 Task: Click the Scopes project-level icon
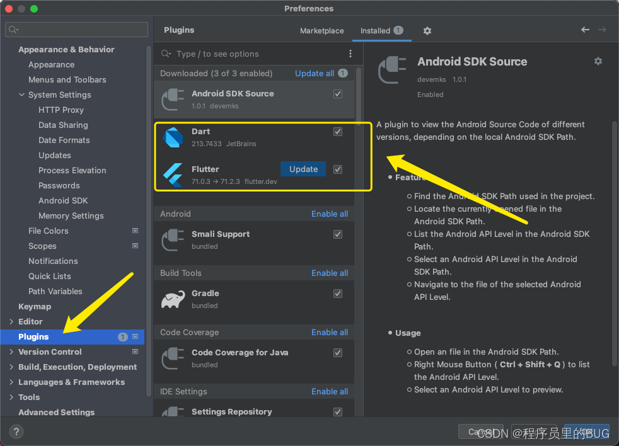tap(135, 246)
